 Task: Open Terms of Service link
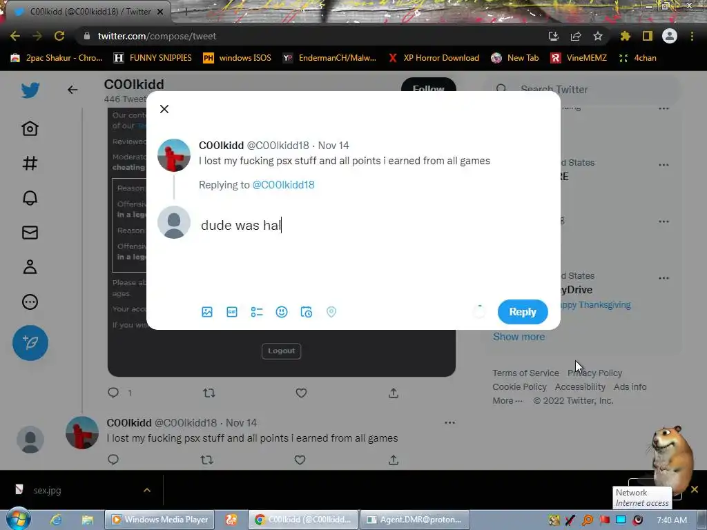pos(525,373)
